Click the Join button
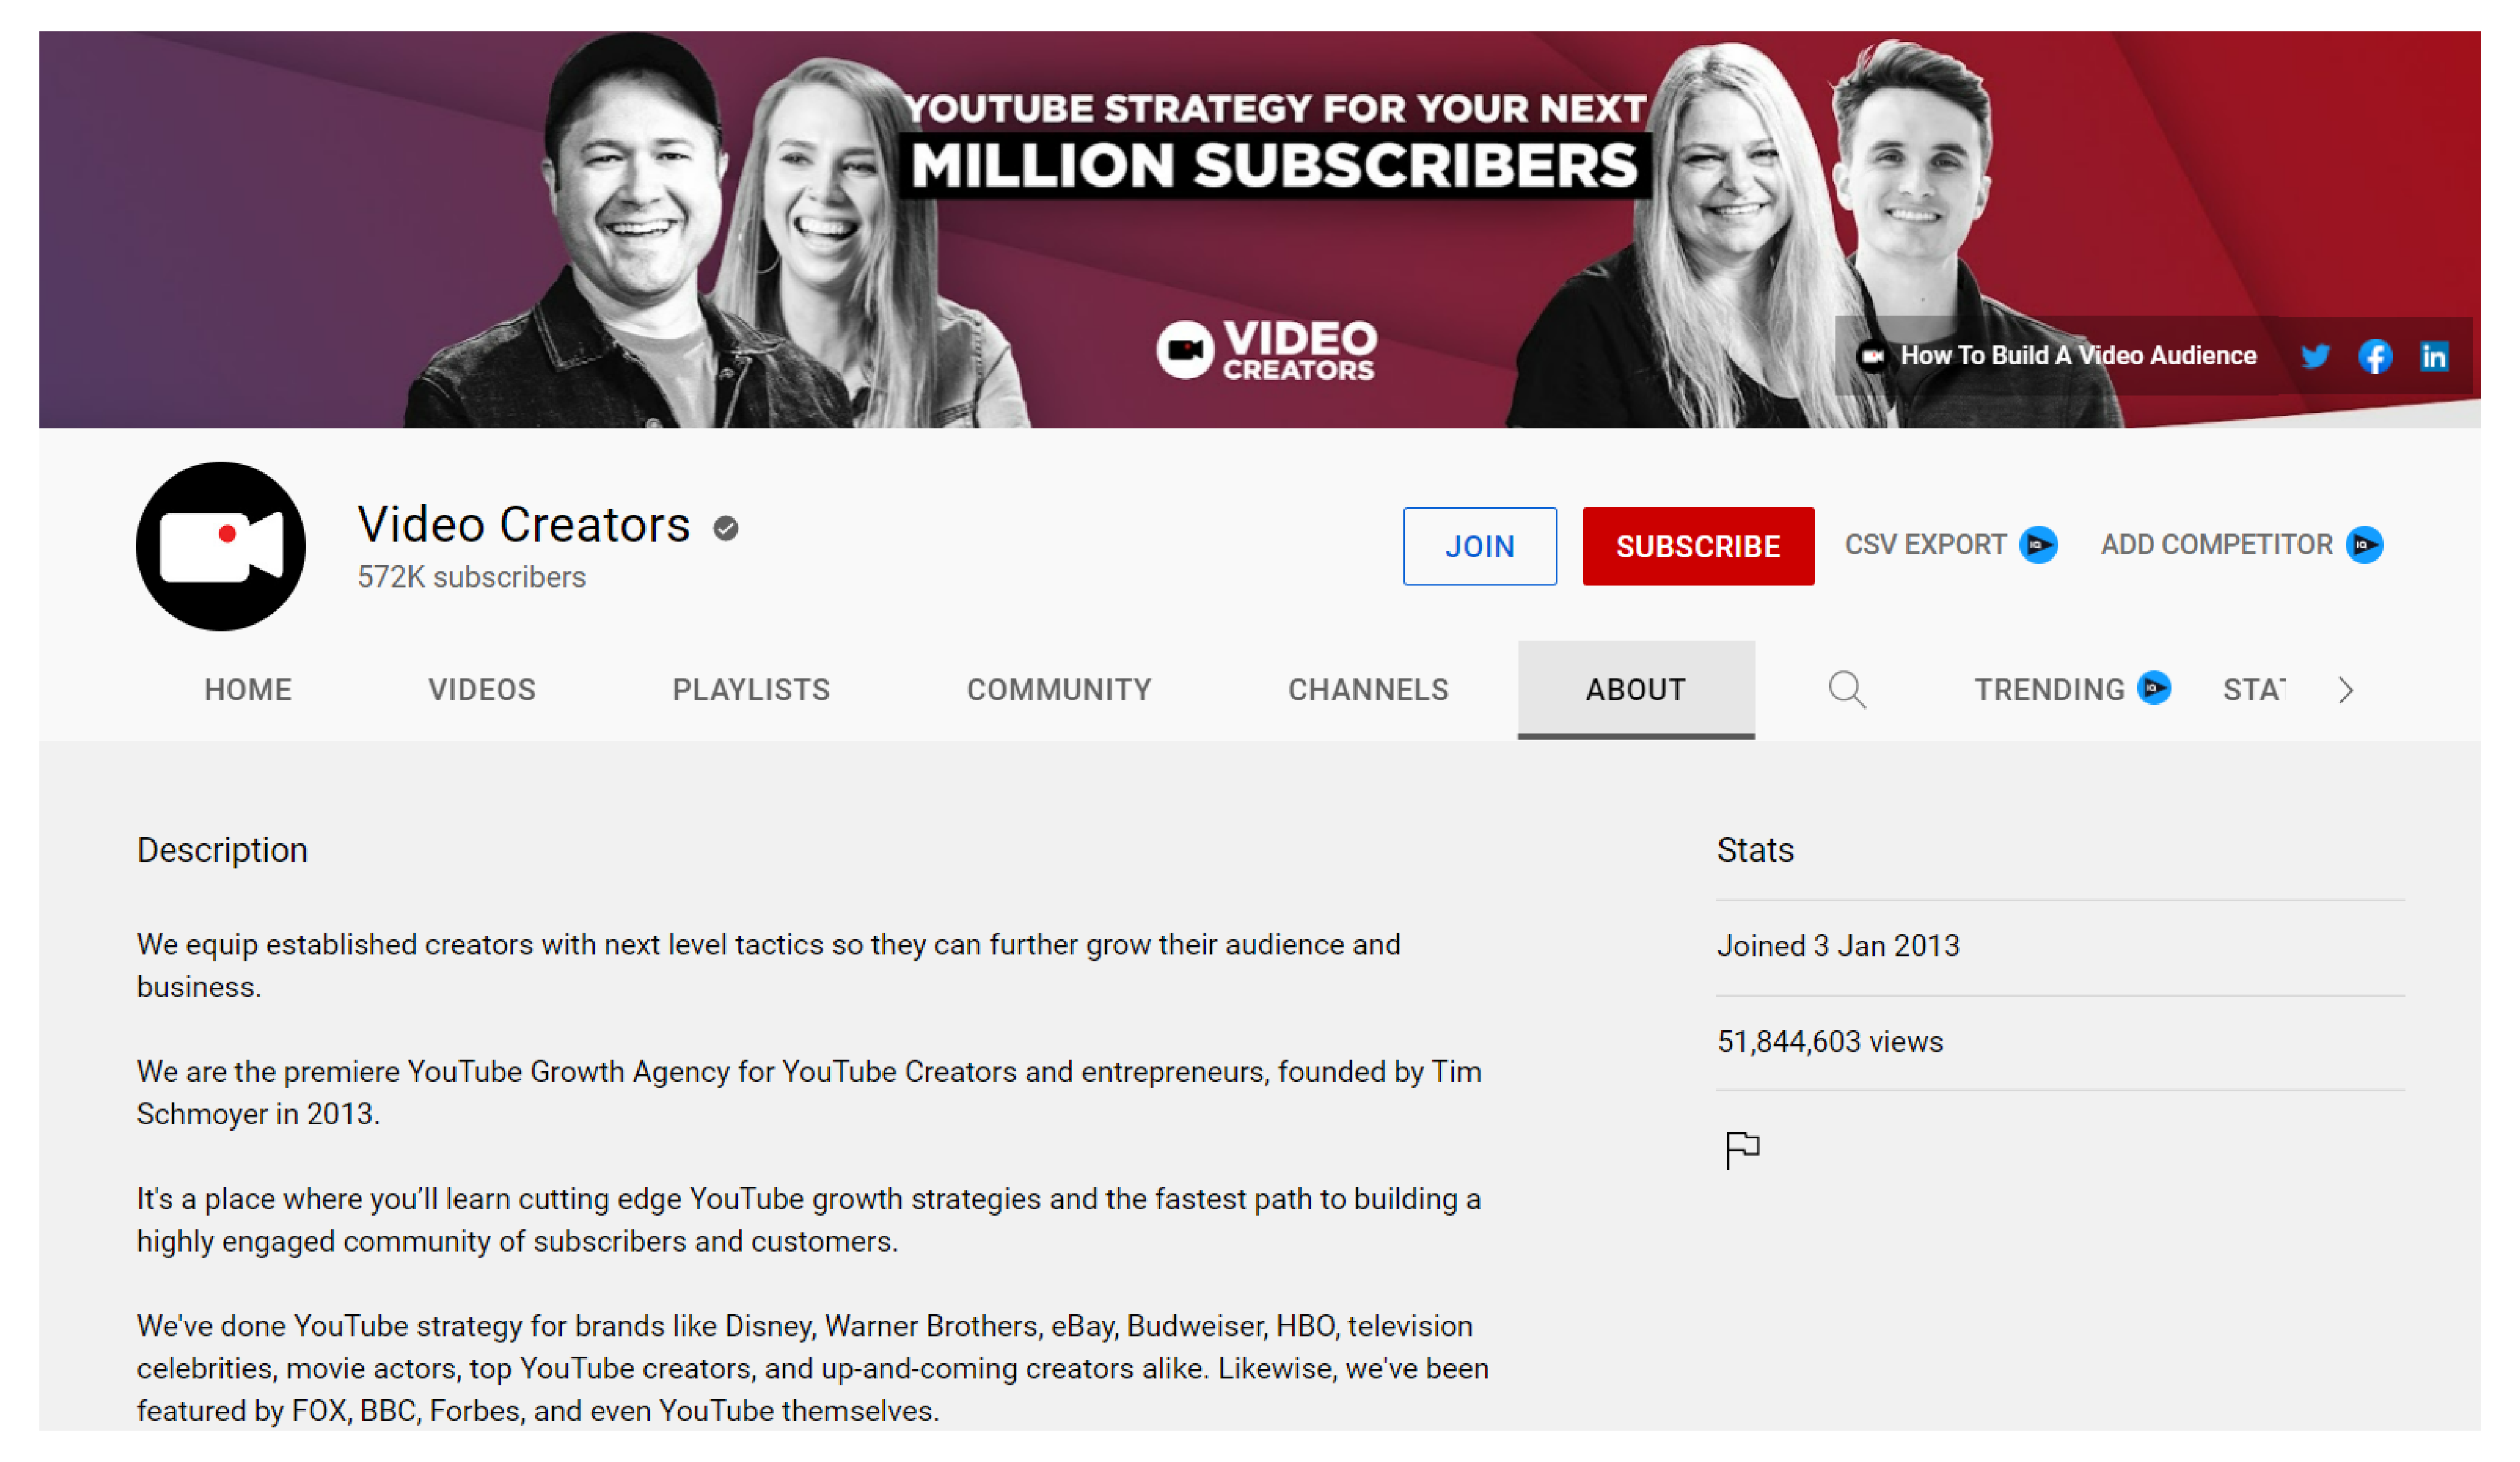The width and height of the screenshot is (2520, 1462). [x=1480, y=546]
